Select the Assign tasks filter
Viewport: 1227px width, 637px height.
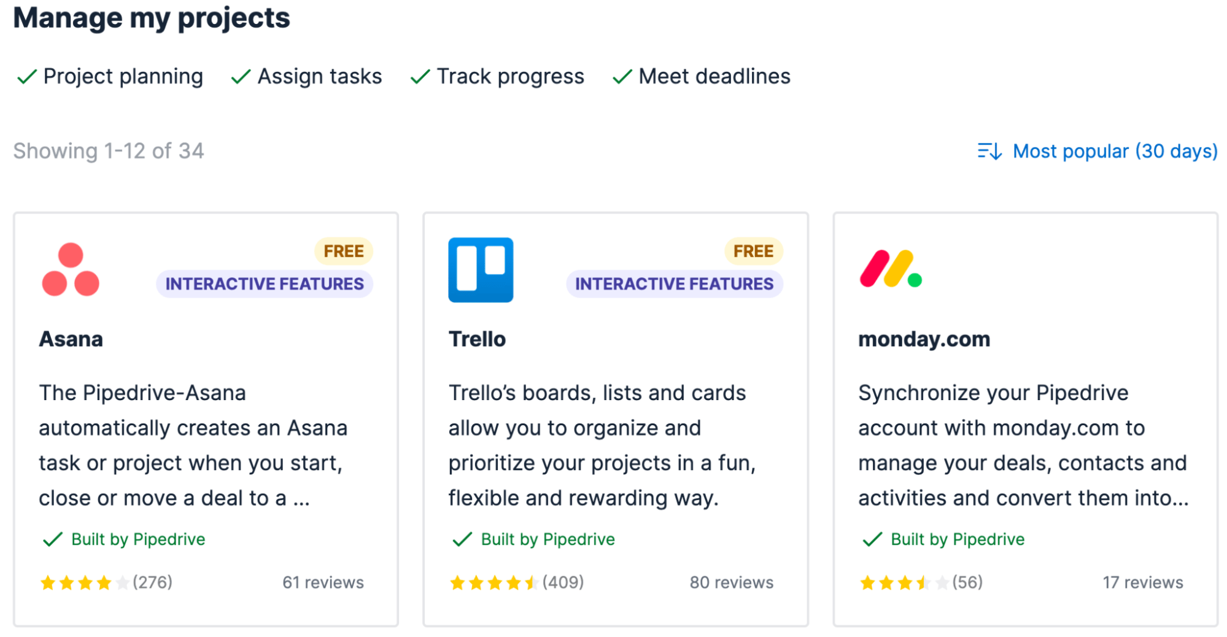point(319,76)
